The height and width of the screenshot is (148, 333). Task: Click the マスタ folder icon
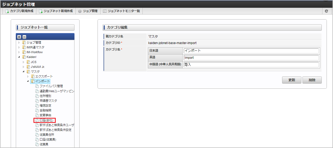[28, 72]
